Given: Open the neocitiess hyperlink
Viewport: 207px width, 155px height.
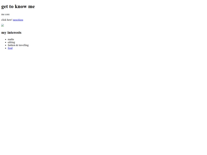Looking at the screenshot, I should pos(18,20).
